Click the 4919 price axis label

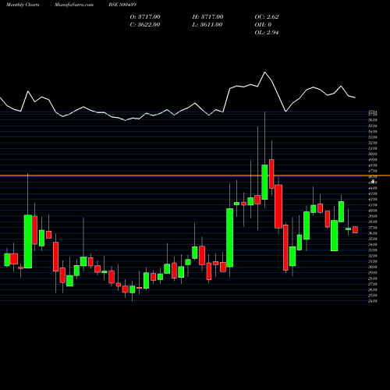click(373, 160)
